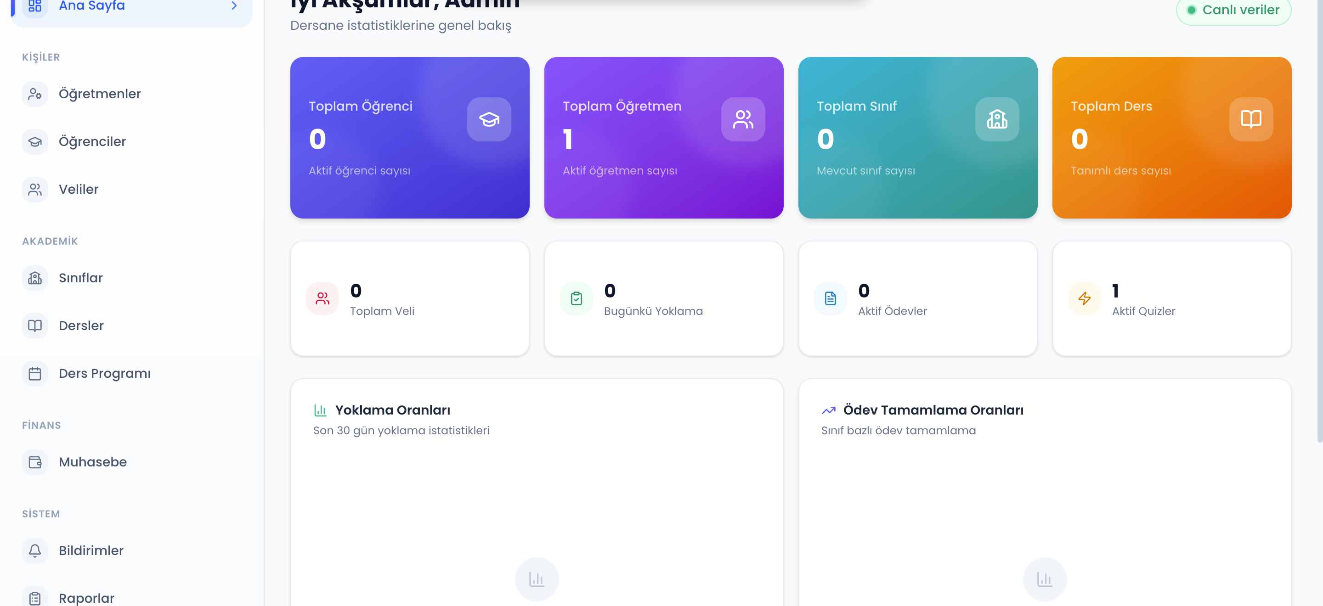
Task: Open the Öğretmenler sidebar icon
Action: pos(34,94)
